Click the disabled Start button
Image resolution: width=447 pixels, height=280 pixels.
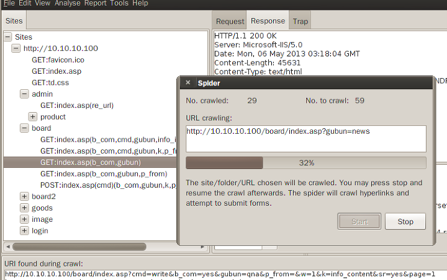click(x=359, y=221)
